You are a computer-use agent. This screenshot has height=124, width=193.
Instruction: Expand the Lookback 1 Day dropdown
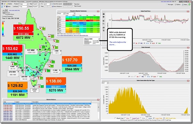pos(24,6)
